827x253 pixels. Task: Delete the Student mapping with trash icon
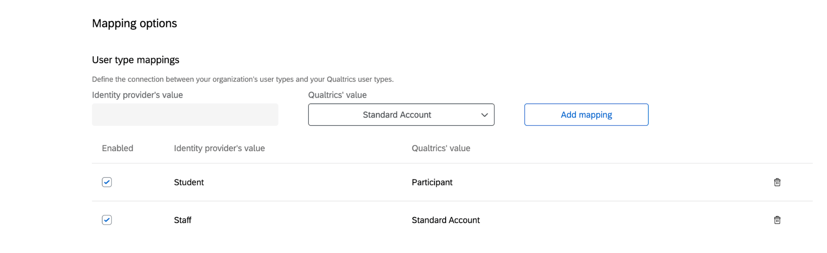(777, 182)
